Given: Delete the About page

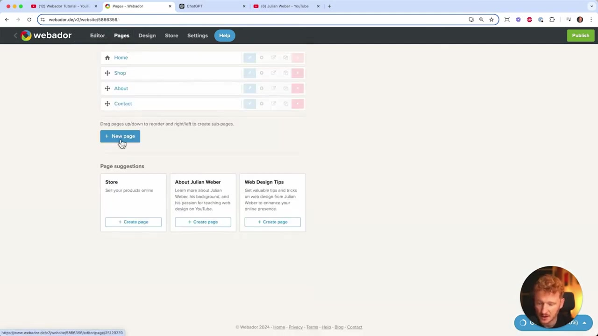Looking at the screenshot, I should (298, 88).
